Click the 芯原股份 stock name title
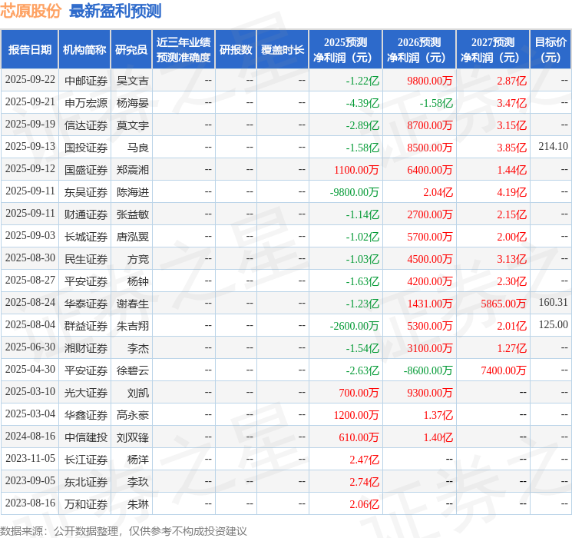Screen dimensions: 572x538 point(31,12)
